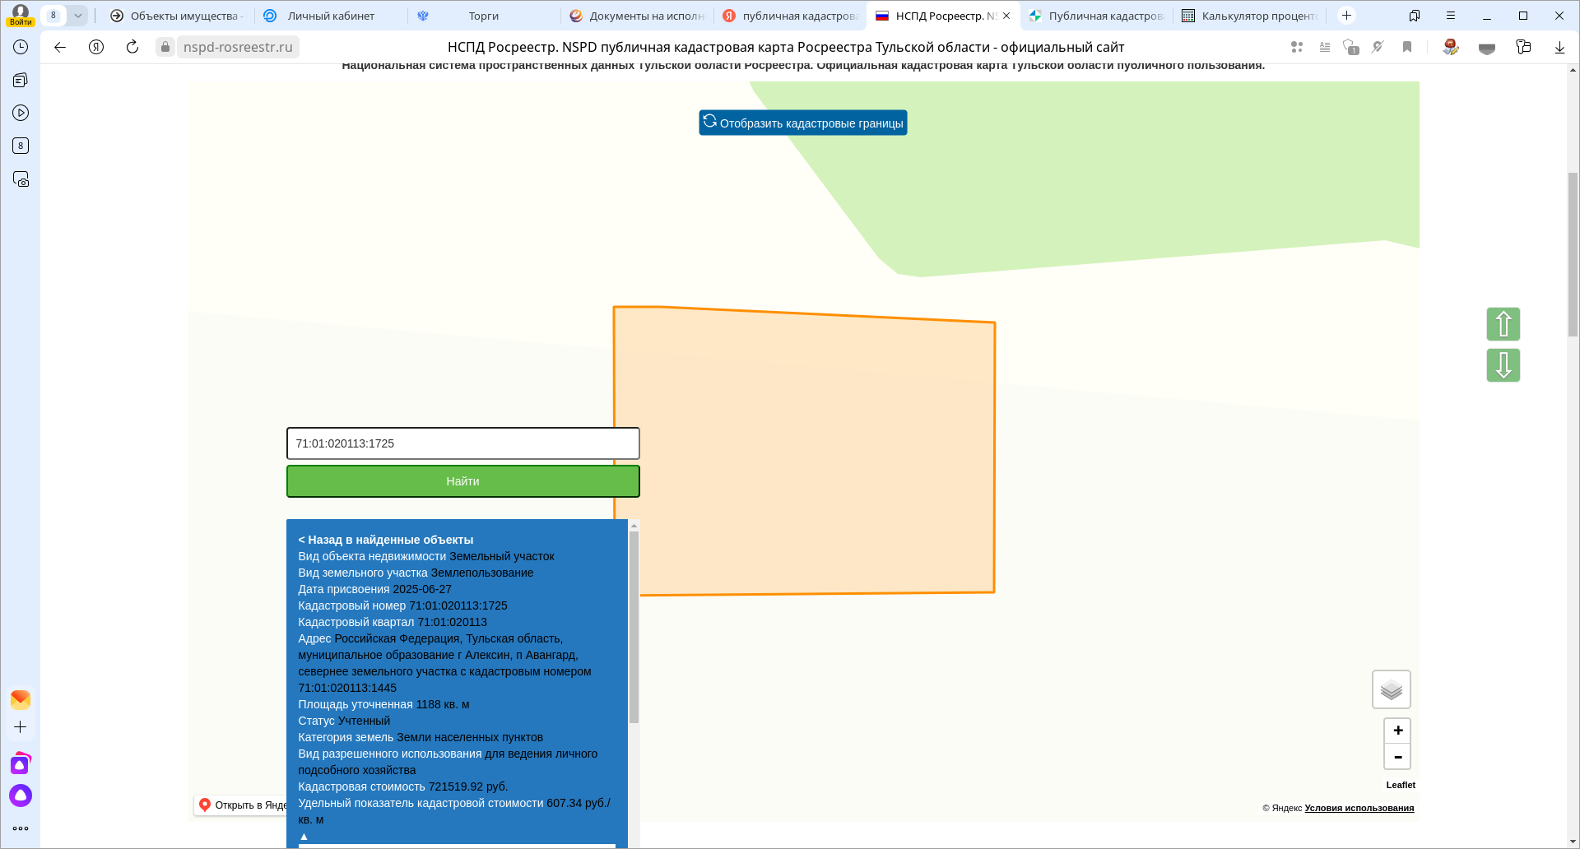1580x849 pixels.
Task: Open the browser history sidebar icon
Action: coord(21,47)
